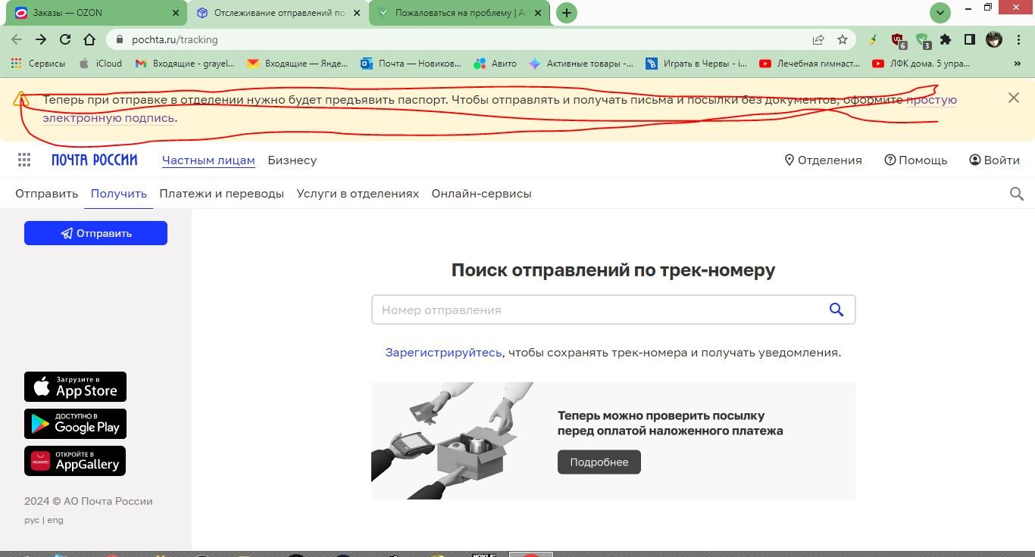Click the search magnifier in the navigation bar
Screen dimensions: 1035x557
point(1016,194)
